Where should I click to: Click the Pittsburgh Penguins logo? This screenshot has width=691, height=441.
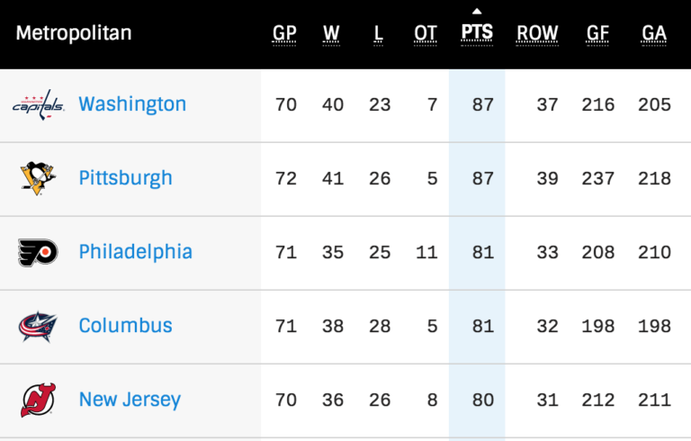click(x=38, y=178)
